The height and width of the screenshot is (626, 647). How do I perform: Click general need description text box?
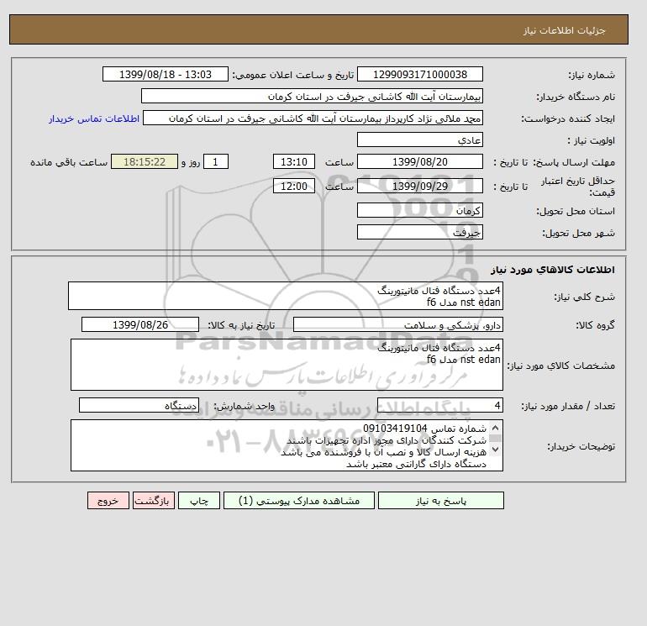(286, 296)
